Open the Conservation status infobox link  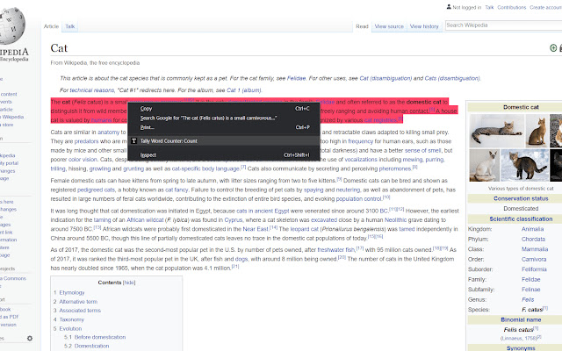521,198
